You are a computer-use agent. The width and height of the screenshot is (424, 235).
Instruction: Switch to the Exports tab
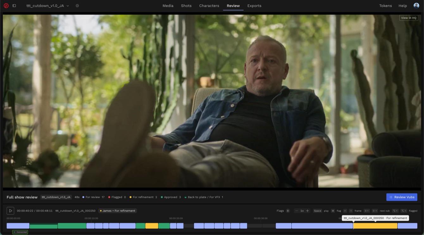pyautogui.click(x=254, y=6)
